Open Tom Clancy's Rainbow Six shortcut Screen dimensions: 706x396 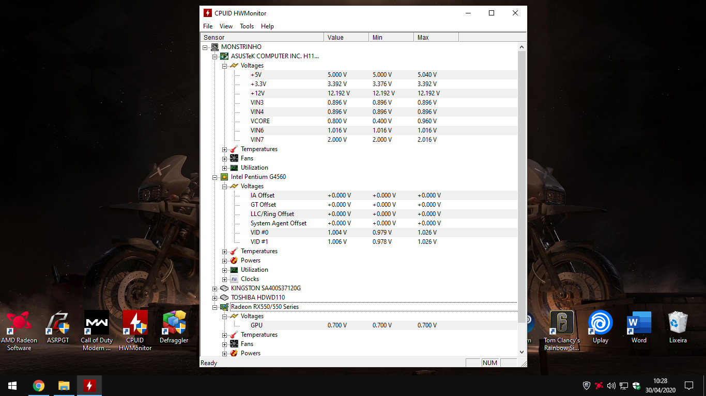coord(562,331)
